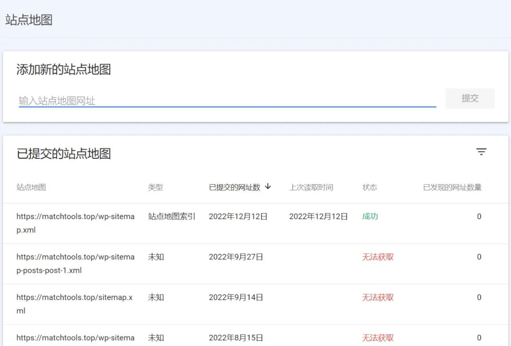Click the red 无法获取 status for sitemap.xml
Screen dimensions: 511x346
tap(377, 297)
